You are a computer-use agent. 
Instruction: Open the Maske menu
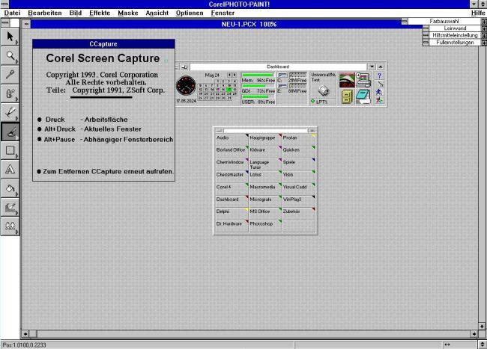(128, 13)
